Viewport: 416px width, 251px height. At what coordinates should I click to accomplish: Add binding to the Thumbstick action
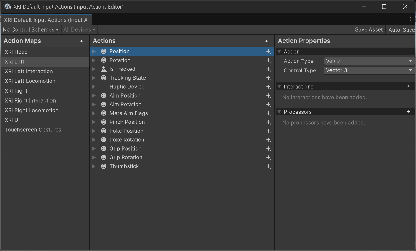[x=268, y=166]
